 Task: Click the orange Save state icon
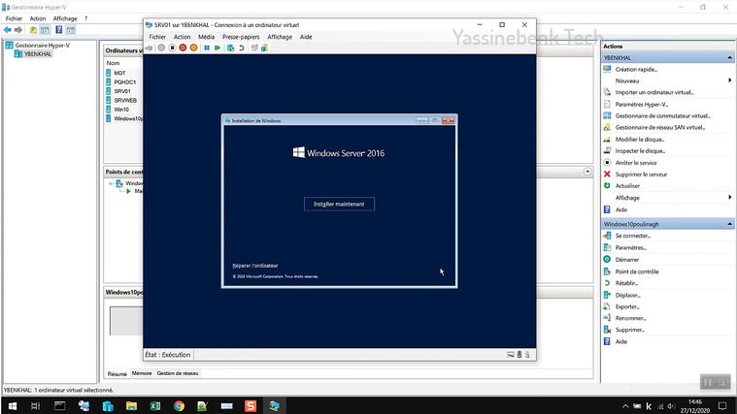tap(193, 48)
